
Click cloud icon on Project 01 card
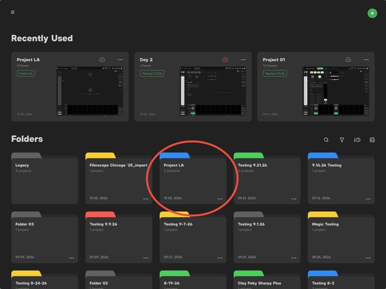[348, 59]
